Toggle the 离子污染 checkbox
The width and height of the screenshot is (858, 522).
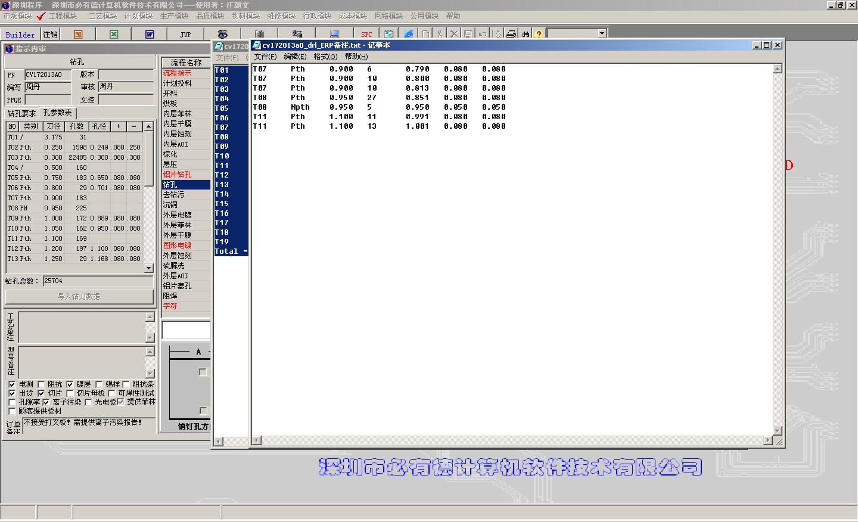click(x=45, y=402)
